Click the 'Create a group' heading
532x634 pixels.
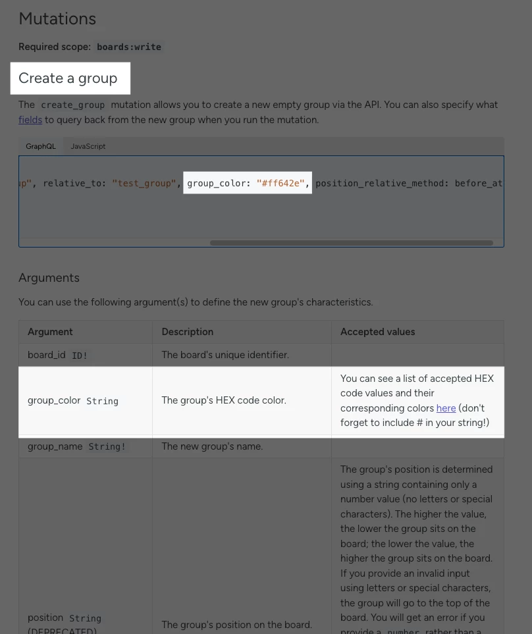(68, 78)
